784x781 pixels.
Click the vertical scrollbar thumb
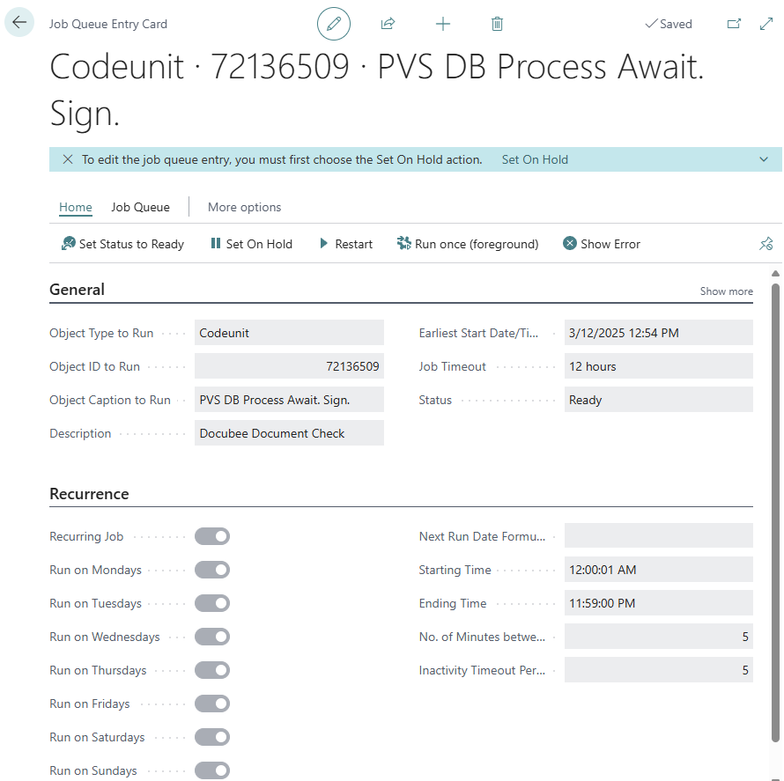click(775, 512)
